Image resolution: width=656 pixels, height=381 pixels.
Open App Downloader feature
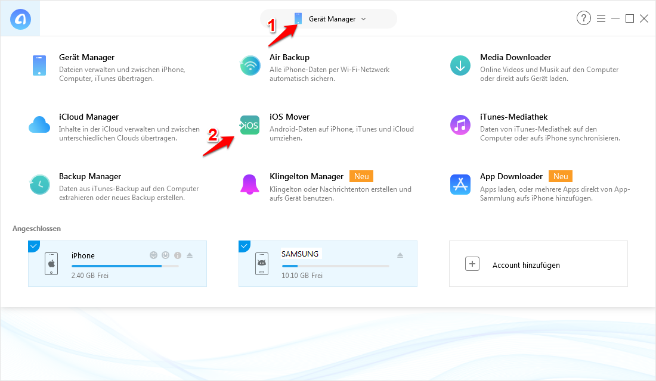pos(511,176)
